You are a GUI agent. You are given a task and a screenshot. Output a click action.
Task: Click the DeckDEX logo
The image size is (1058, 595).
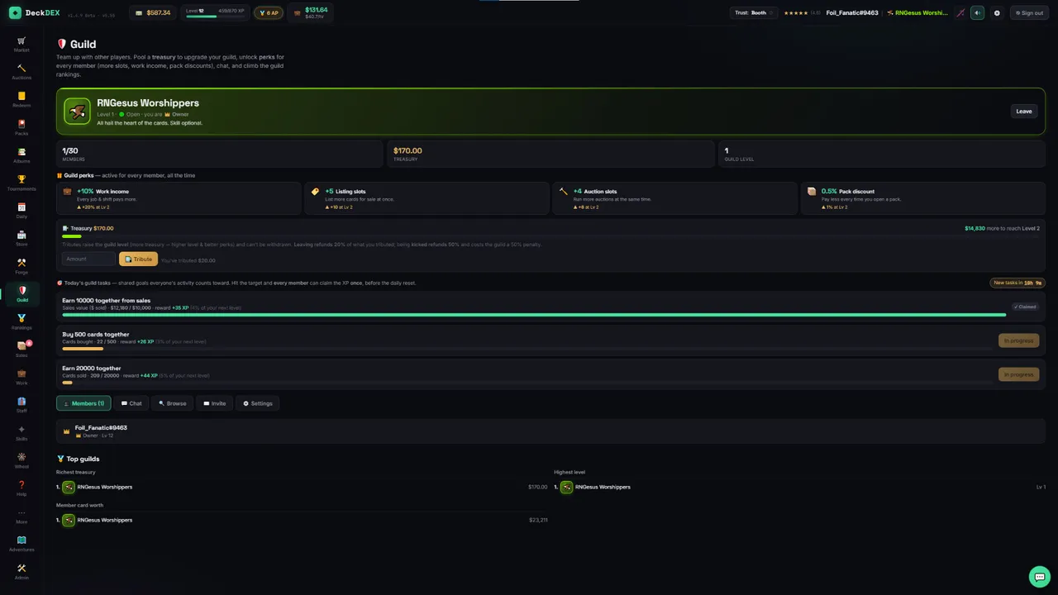pyautogui.click(x=34, y=12)
